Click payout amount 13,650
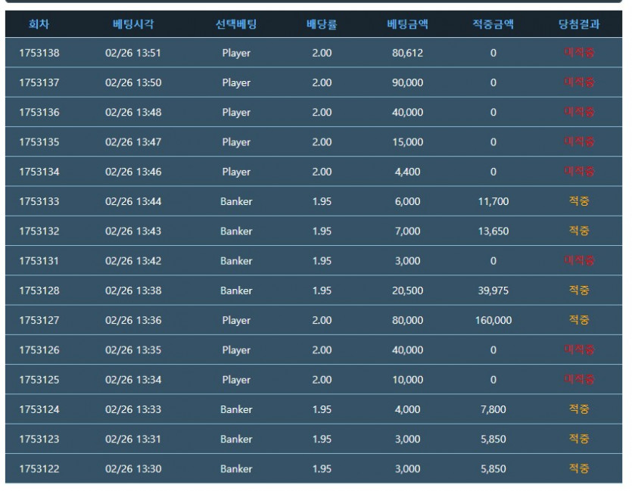 pyautogui.click(x=493, y=232)
